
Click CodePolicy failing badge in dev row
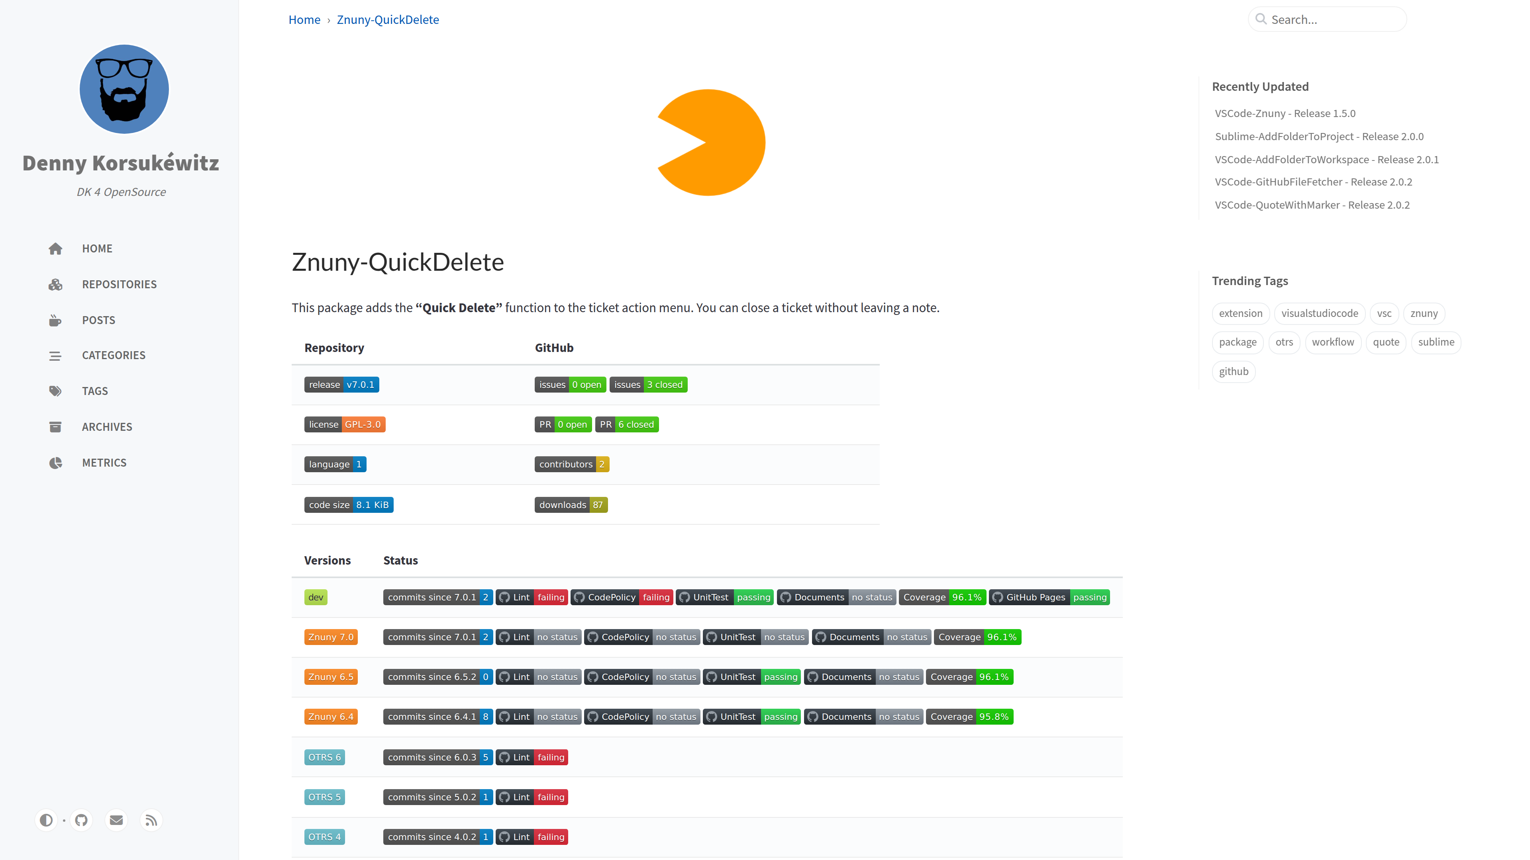click(x=622, y=597)
